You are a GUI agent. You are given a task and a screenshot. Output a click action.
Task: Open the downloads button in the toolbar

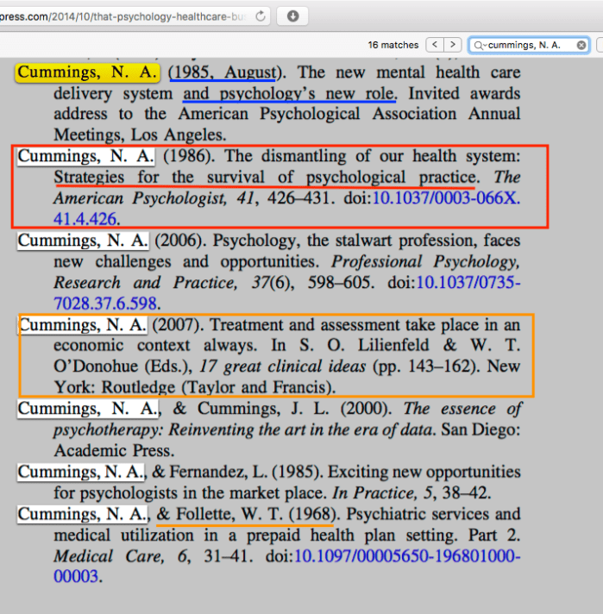[x=293, y=16]
